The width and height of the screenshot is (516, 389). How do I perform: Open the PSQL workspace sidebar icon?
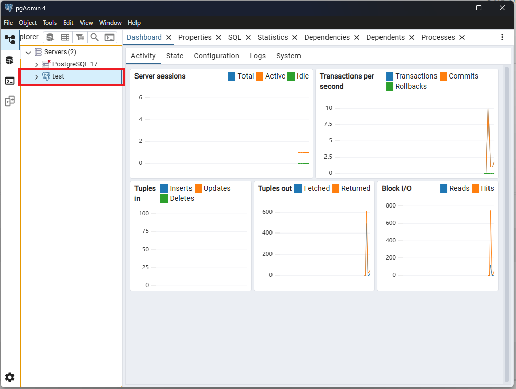point(10,81)
